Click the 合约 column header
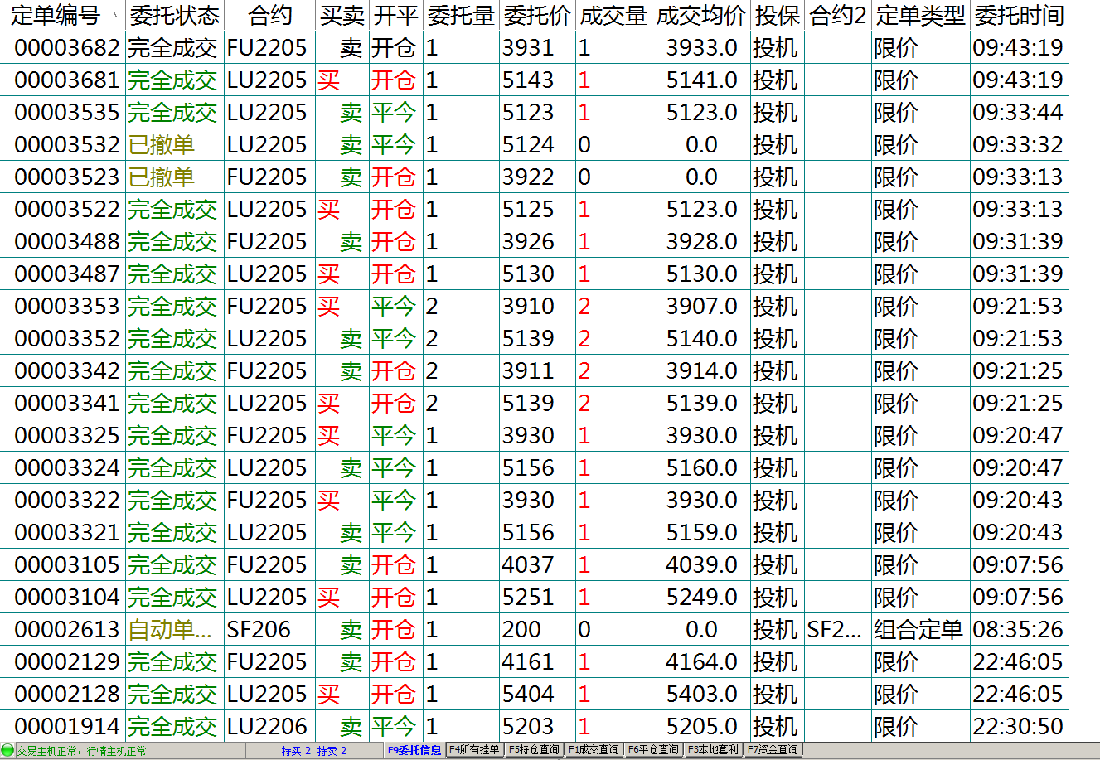This screenshot has height=760, width=1100. 270,16
